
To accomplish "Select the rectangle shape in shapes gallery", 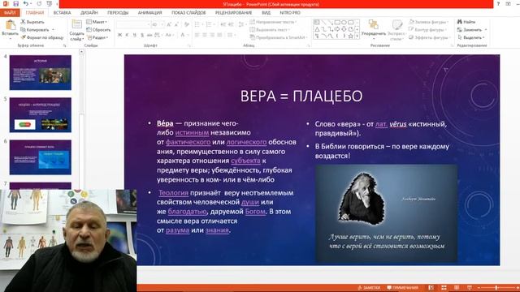I will point(337,22).
